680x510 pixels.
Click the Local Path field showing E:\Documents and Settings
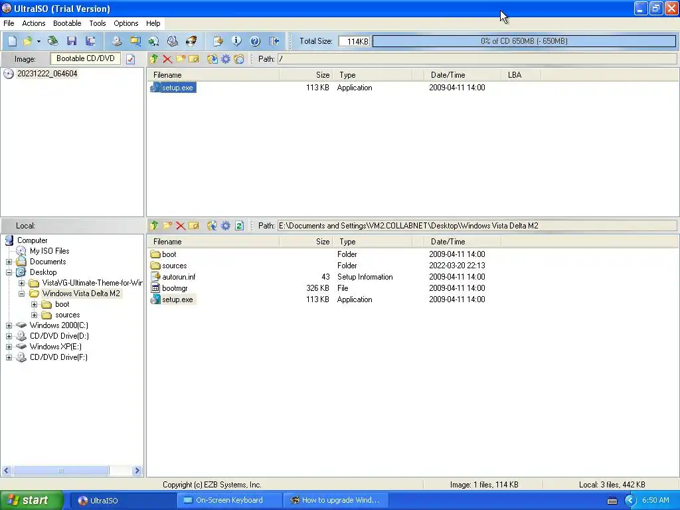click(477, 226)
